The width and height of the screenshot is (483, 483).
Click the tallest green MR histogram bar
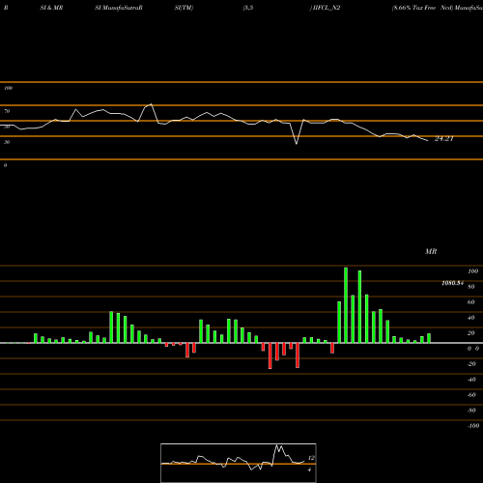[x=346, y=305]
